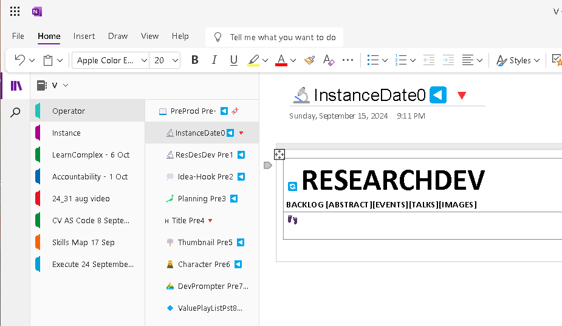The width and height of the screenshot is (562, 326).
Task: Switch to the Insert tab
Action: pos(84,36)
